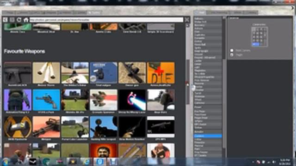Image resolution: width=296 pixels, height=166 pixels.
Task: Open the yellow radiation symbol thumbnail
Action: point(18,127)
